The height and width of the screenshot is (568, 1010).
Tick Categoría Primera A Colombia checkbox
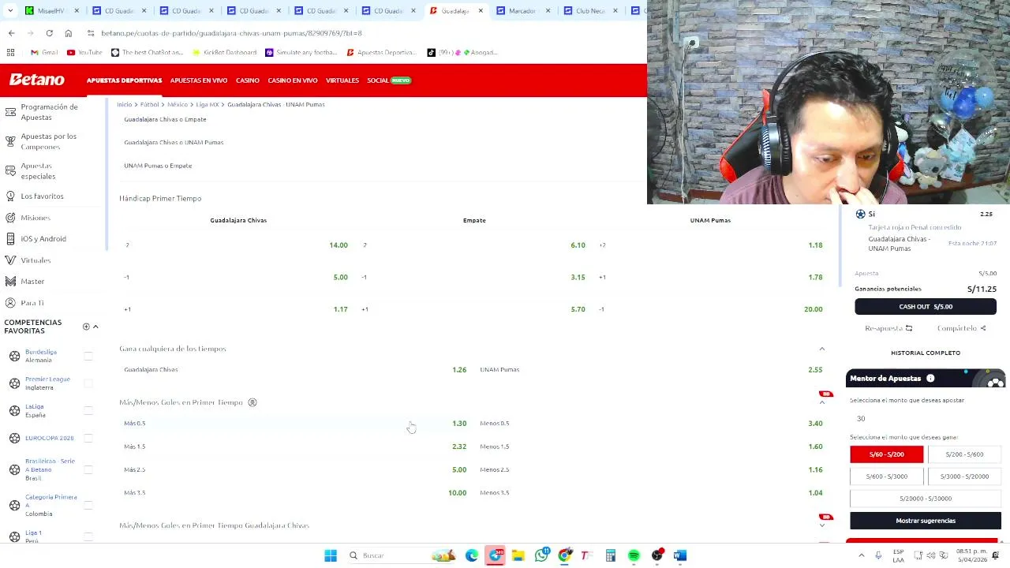[x=88, y=505]
